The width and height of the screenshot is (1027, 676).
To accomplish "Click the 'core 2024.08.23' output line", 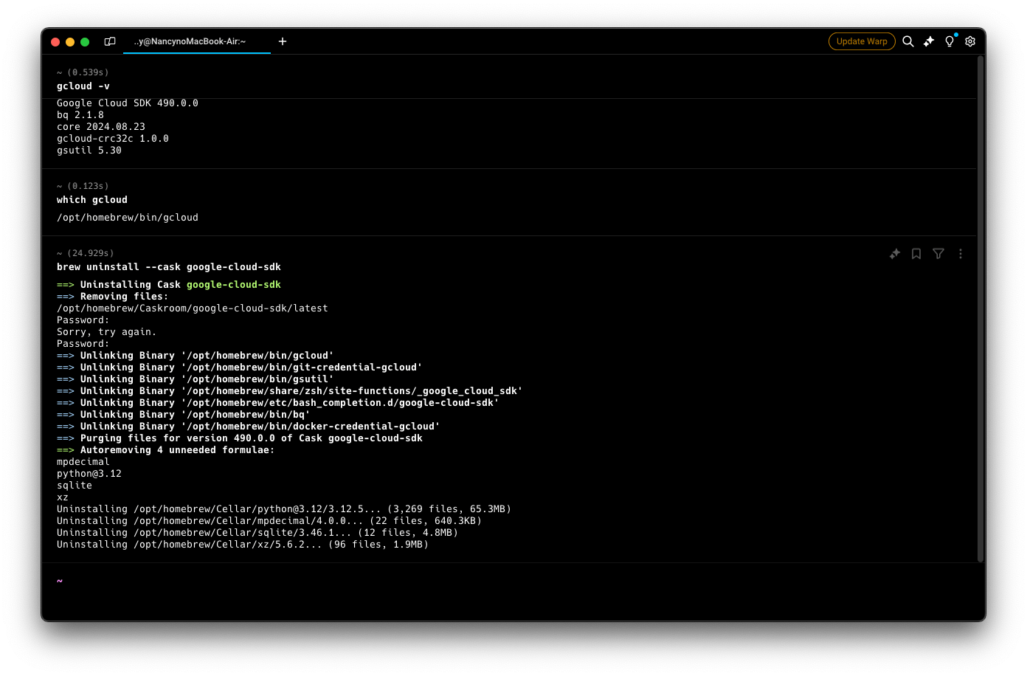I will pyautogui.click(x=101, y=127).
